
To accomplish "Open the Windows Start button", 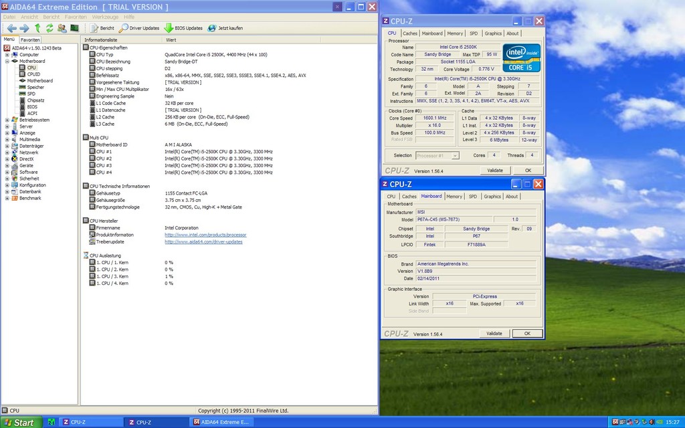I will click(21, 423).
